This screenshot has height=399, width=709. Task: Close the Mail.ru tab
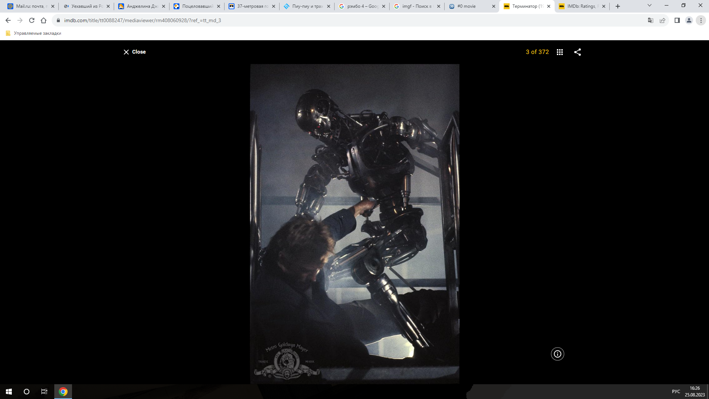click(53, 6)
